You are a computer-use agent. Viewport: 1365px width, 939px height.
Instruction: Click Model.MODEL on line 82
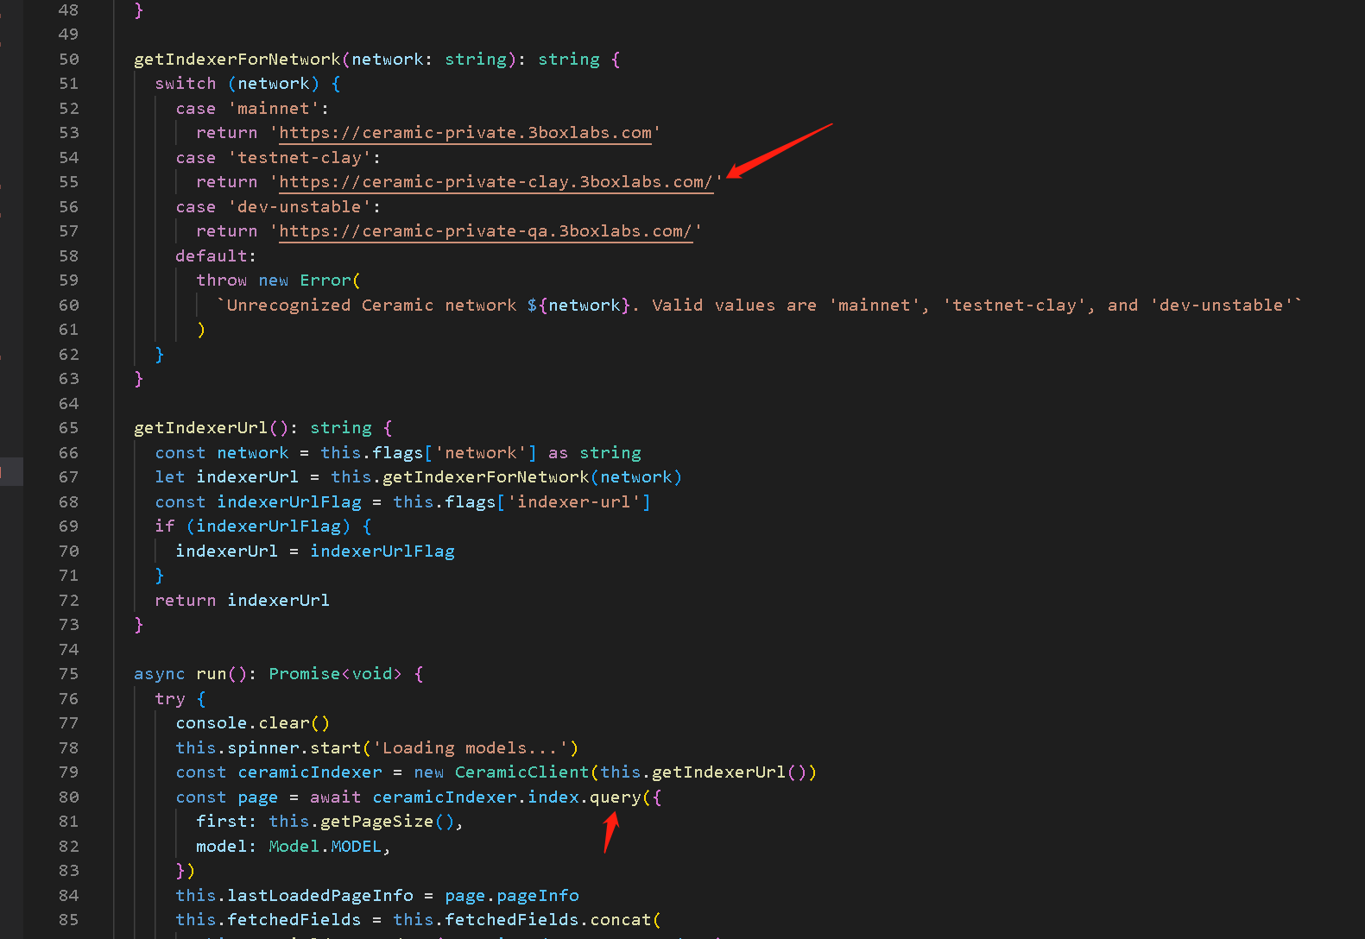pyautogui.click(x=325, y=847)
